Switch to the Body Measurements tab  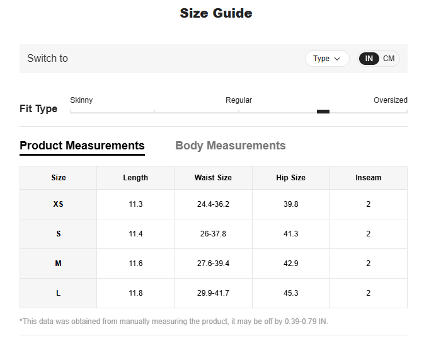[x=230, y=146]
